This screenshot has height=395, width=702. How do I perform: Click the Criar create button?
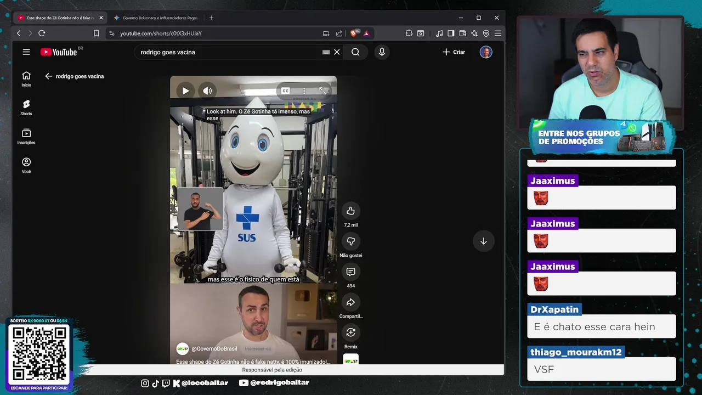pyautogui.click(x=454, y=52)
